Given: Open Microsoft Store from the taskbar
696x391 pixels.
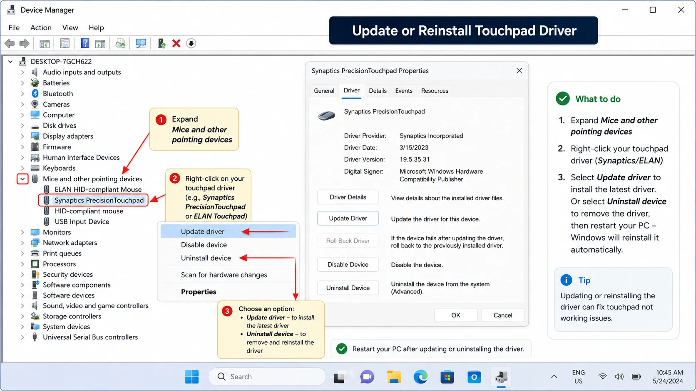Looking at the screenshot, I should (447, 377).
